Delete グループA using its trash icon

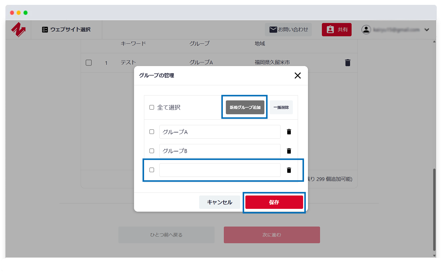(x=289, y=132)
